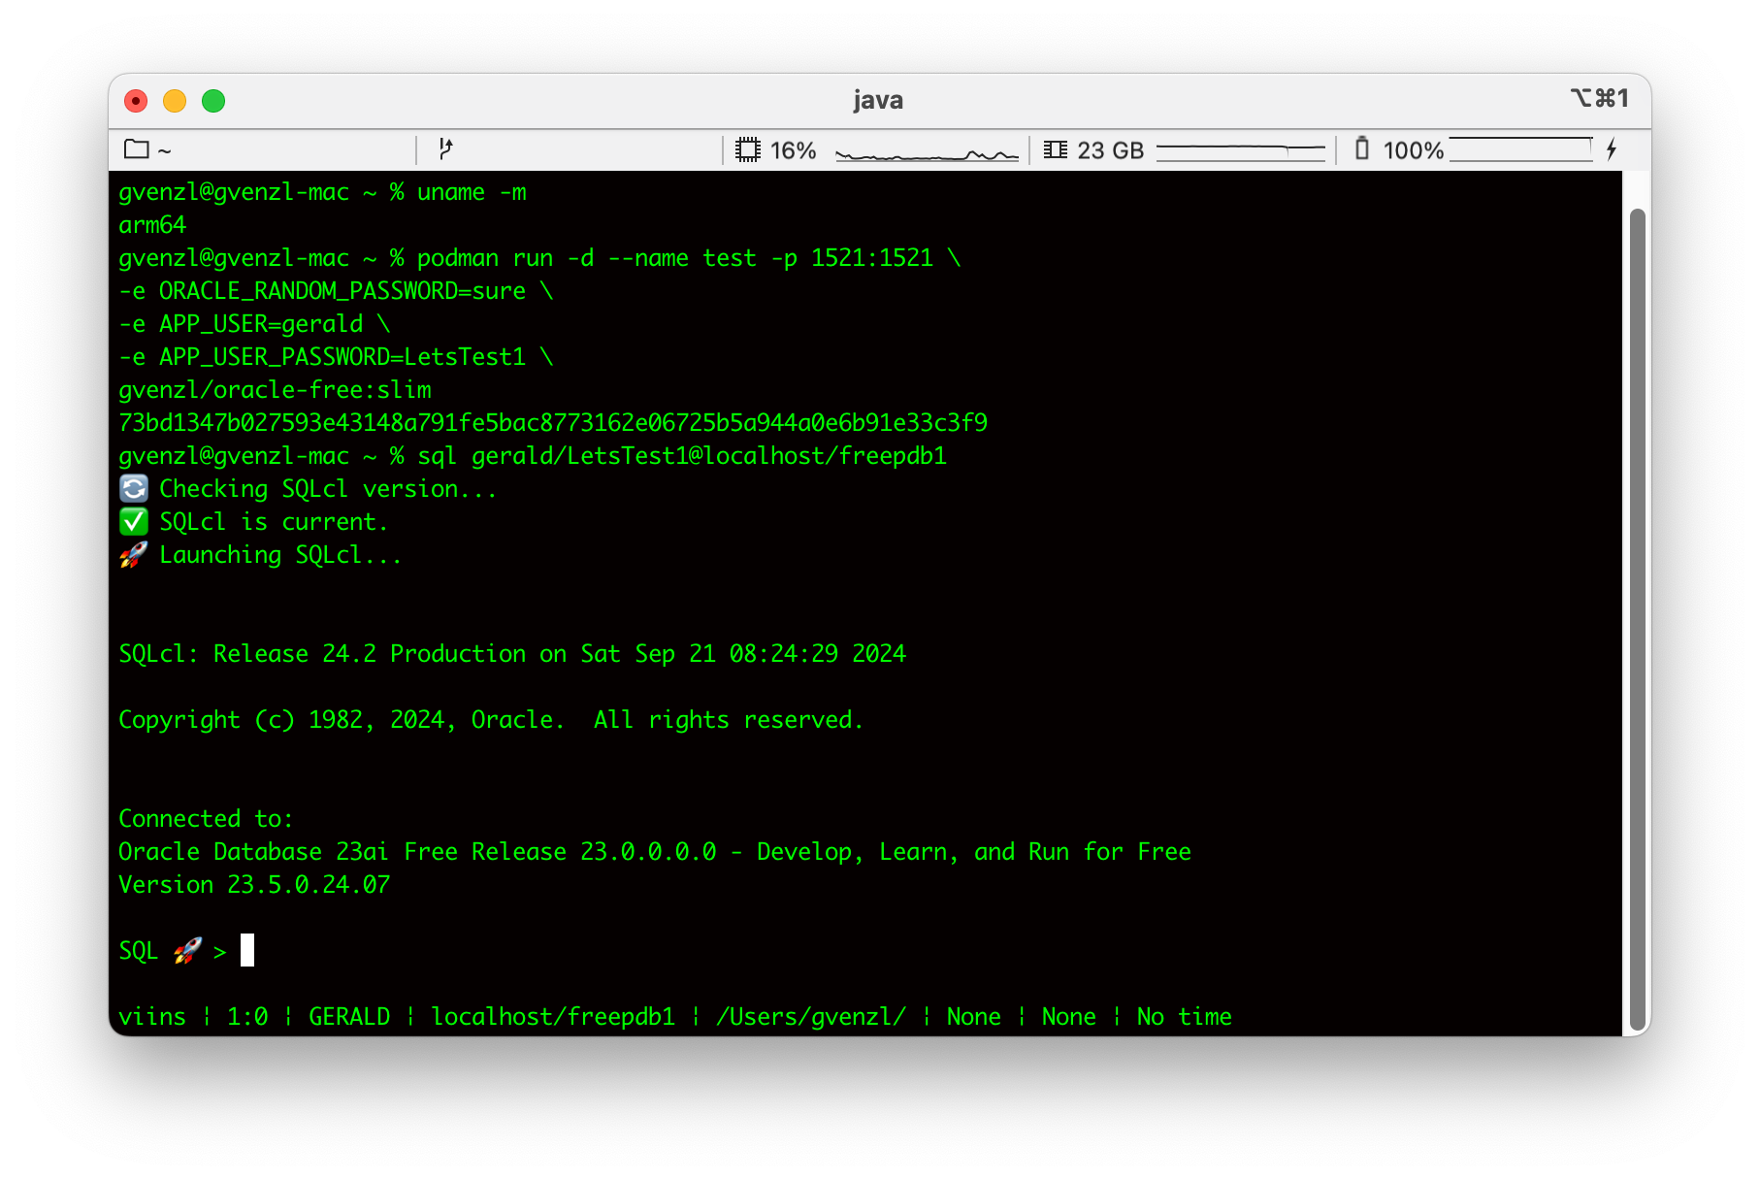Click the 'Version 23.5.0.24.07' line
Image resolution: width=1760 pixels, height=1180 pixels.
pos(254,884)
